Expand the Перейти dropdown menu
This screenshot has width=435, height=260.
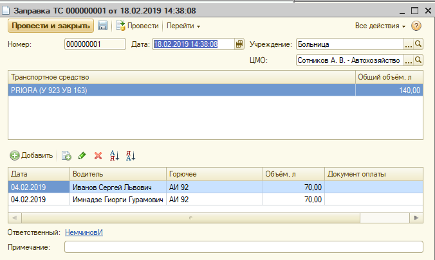click(x=183, y=26)
